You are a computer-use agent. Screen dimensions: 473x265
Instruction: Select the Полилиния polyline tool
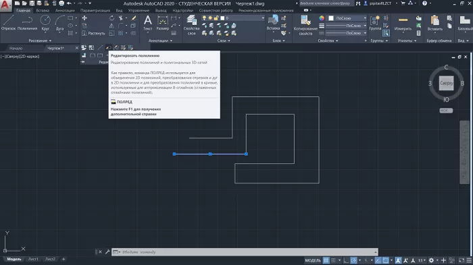[x=27, y=23]
